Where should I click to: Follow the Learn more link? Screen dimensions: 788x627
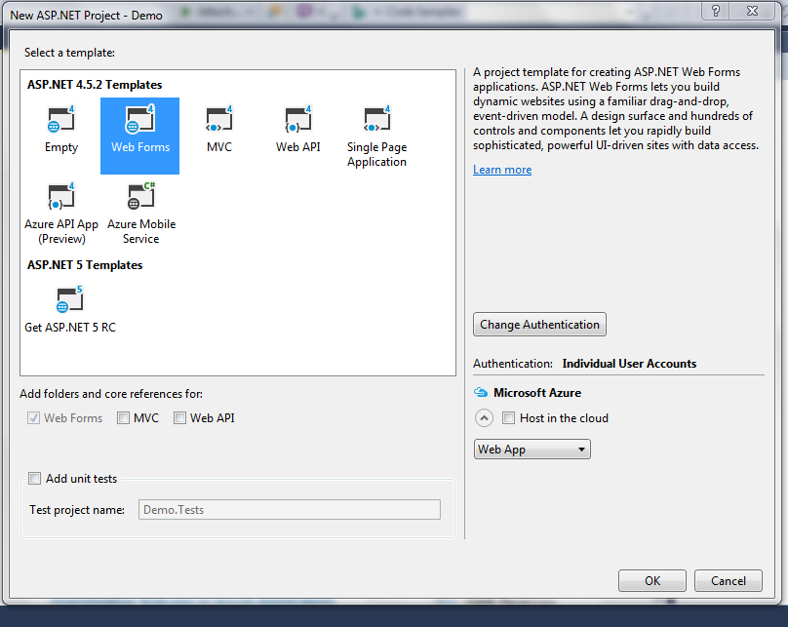click(x=502, y=170)
